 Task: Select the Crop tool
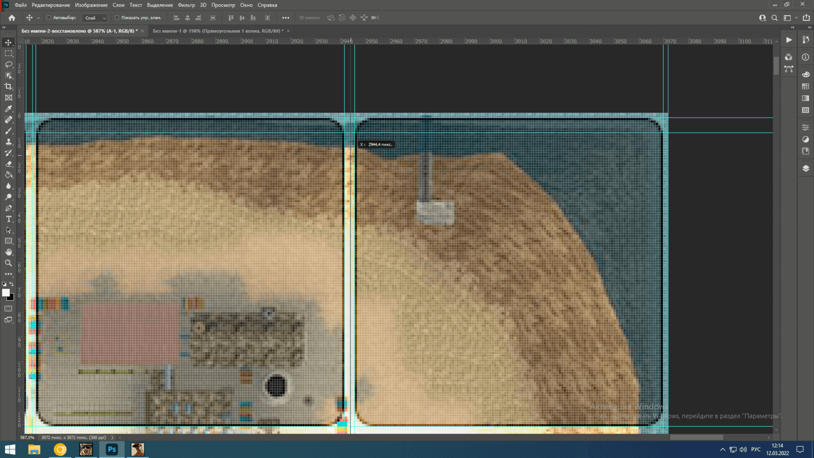tap(9, 87)
